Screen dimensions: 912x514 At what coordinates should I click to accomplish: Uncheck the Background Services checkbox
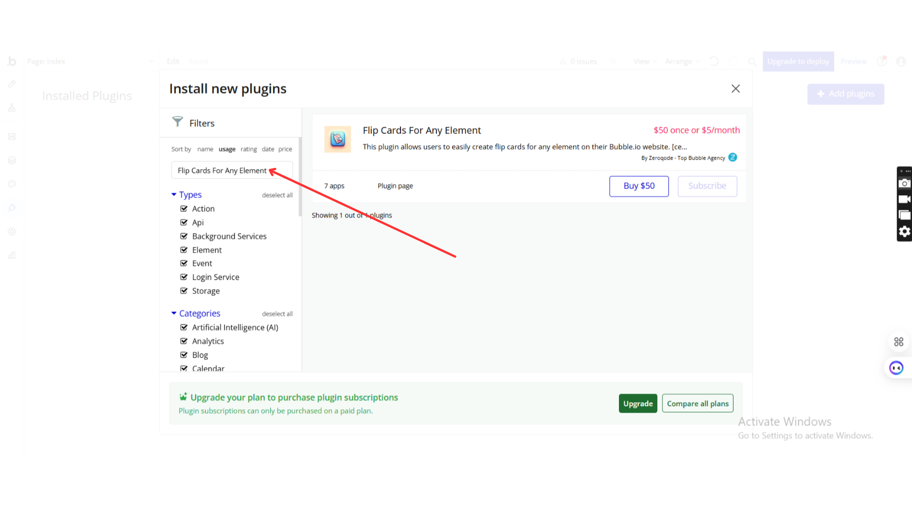pyautogui.click(x=184, y=236)
